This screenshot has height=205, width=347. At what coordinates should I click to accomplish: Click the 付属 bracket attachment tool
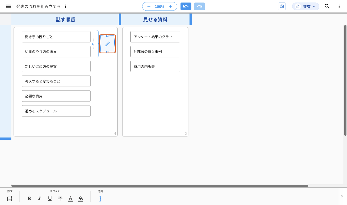click(x=100, y=199)
